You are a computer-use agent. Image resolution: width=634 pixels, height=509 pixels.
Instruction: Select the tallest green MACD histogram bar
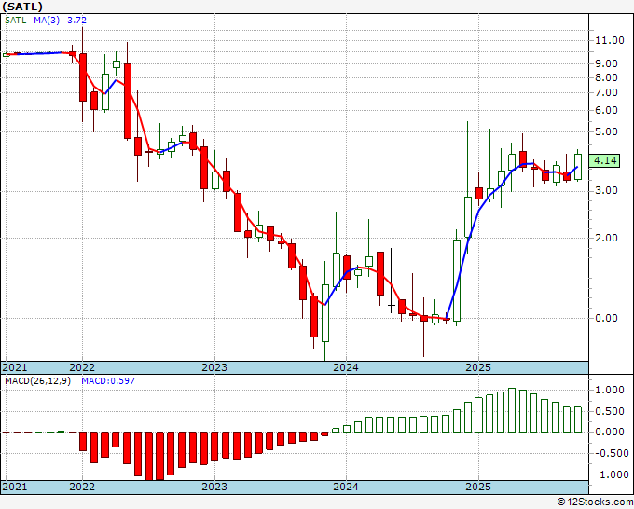[x=512, y=410]
